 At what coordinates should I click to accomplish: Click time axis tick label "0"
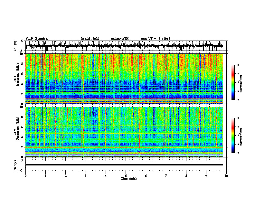pos(25,176)
